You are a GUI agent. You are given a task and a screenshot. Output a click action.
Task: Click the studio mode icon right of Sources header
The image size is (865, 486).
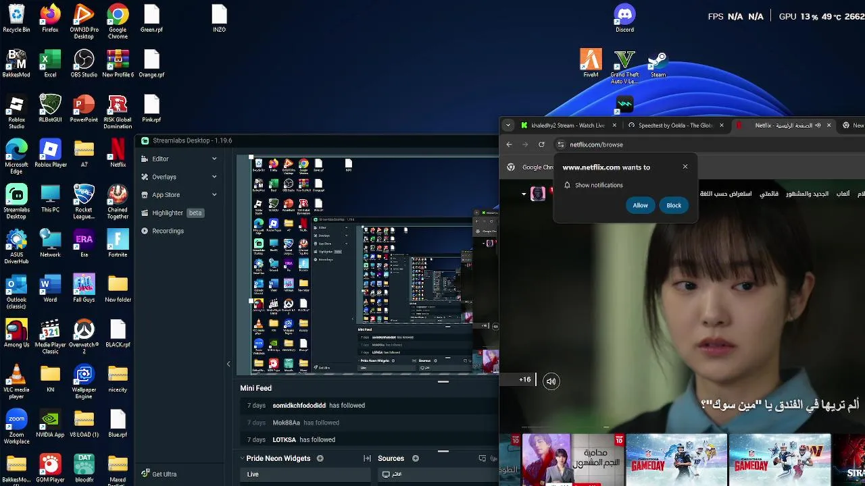tap(482, 458)
